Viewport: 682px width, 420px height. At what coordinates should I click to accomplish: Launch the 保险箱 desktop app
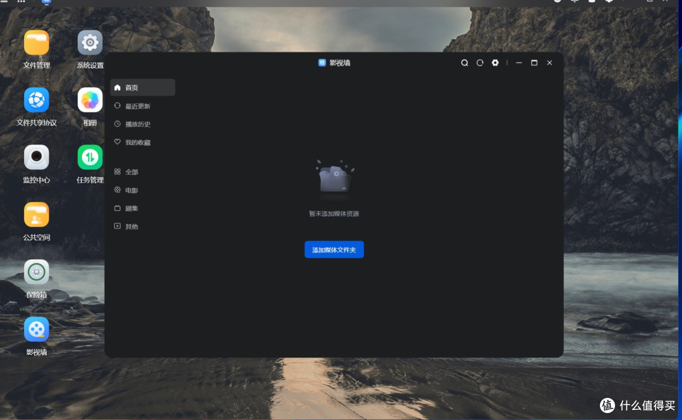[37, 272]
